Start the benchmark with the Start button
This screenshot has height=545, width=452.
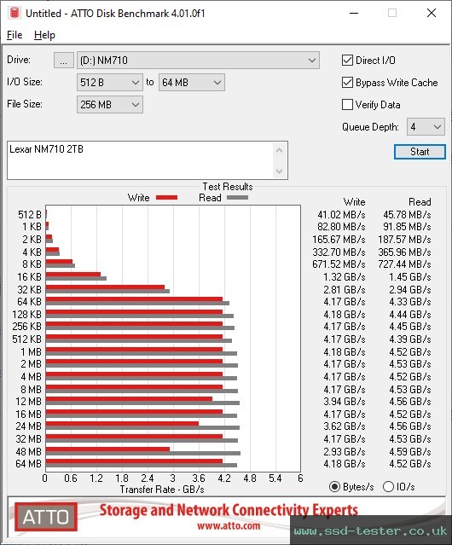[x=420, y=152]
